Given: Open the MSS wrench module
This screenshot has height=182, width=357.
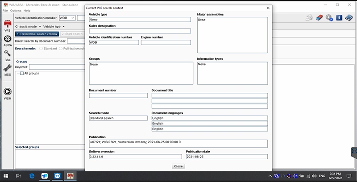Looking at the screenshot, I should pyautogui.click(x=8, y=70).
